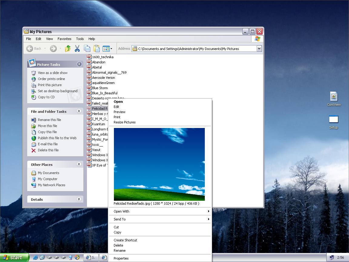Open the Address bar dropdown arrow
Image resolution: width=349 pixels, height=262 pixels.
click(259, 49)
